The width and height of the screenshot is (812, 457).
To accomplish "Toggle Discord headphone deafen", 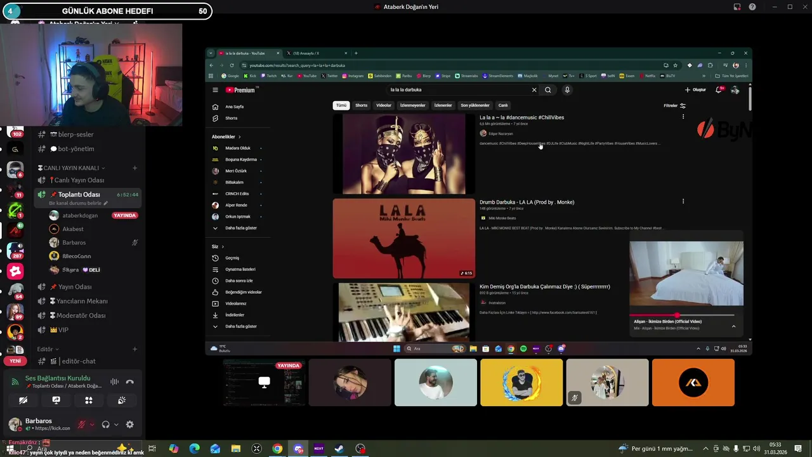I will coord(106,425).
